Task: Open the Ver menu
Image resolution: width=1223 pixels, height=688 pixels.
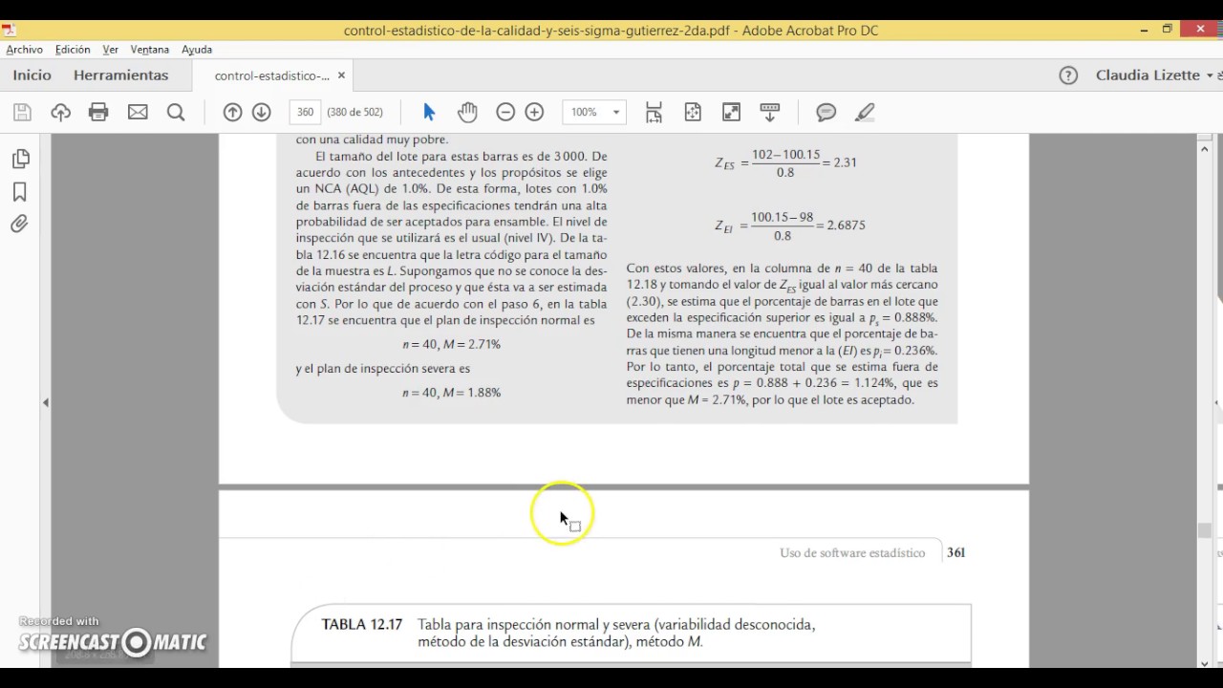Action: pyautogui.click(x=111, y=50)
